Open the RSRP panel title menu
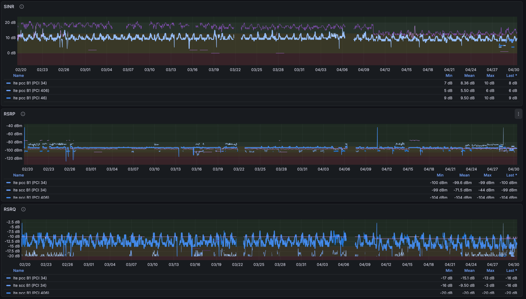The width and height of the screenshot is (526, 299). (x=10, y=114)
